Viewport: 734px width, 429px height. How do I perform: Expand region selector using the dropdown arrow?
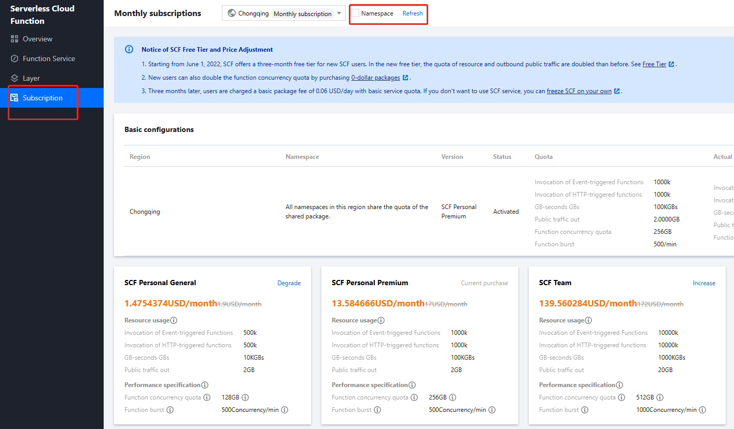pos(339,13)
